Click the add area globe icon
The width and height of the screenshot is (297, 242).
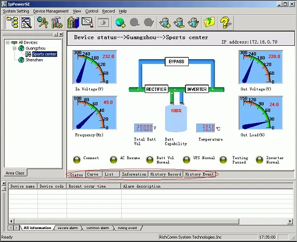(x=120, y=23)
